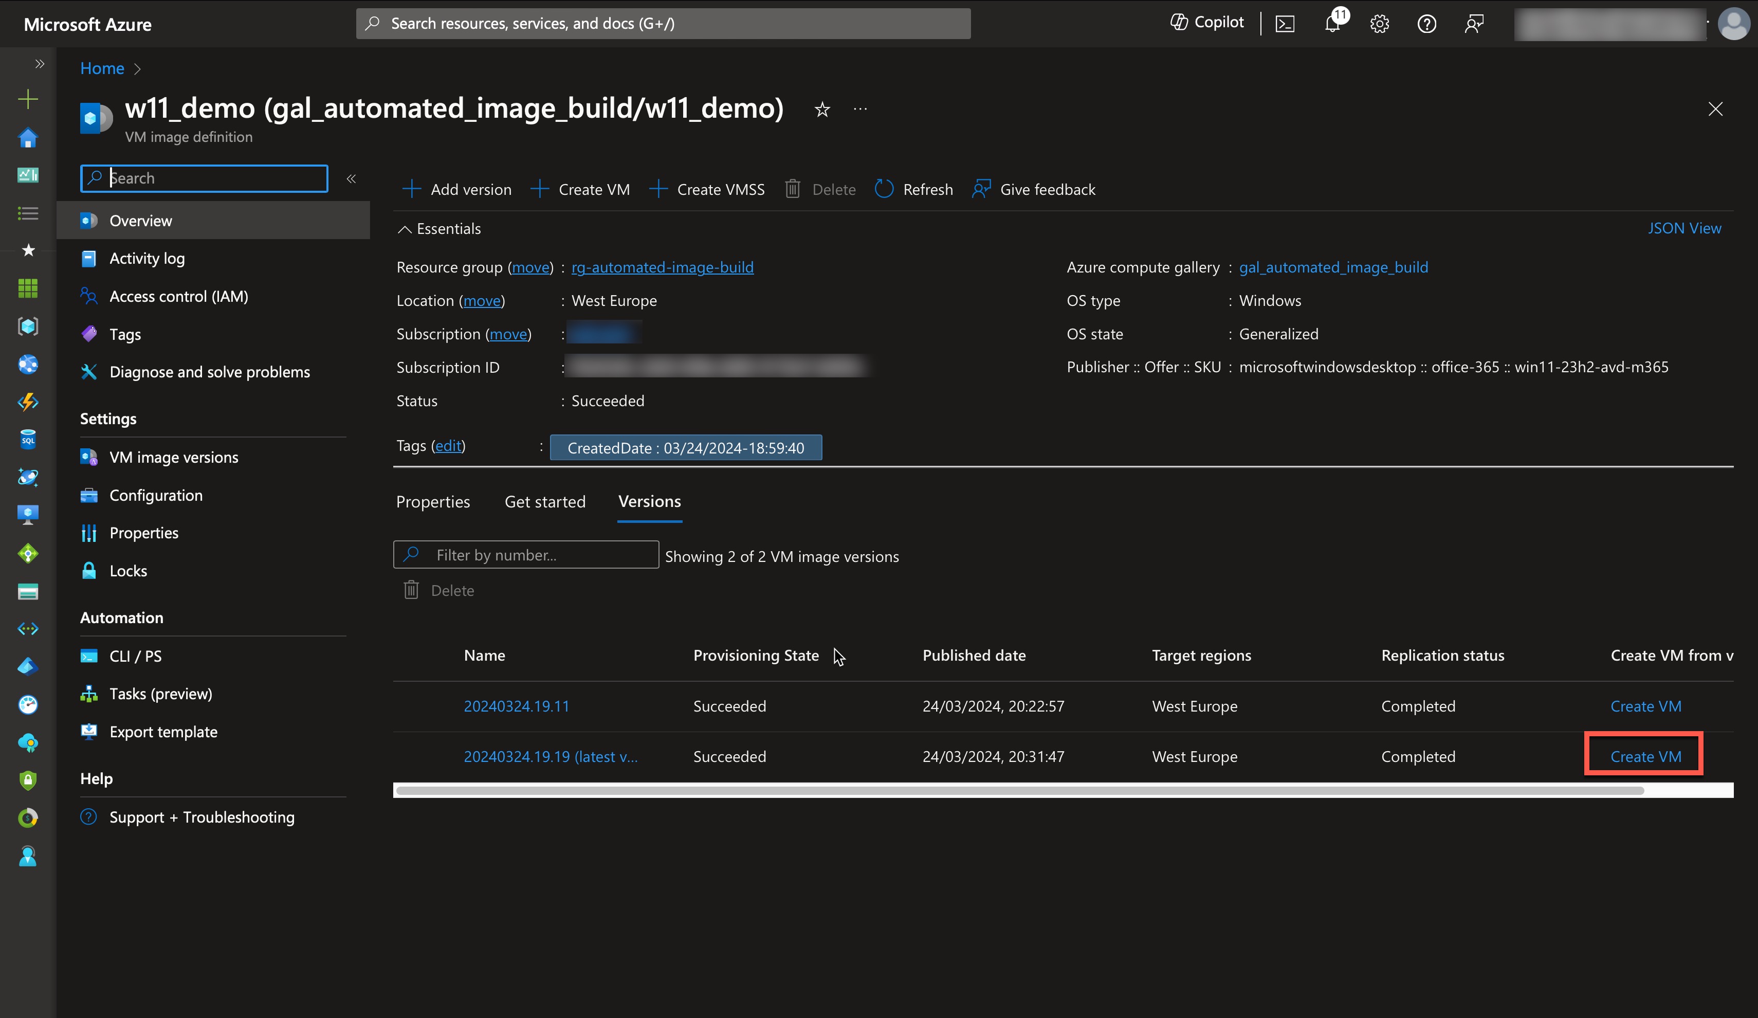
Task: Close the w11_demo blade
Action: click(1715, 110)
